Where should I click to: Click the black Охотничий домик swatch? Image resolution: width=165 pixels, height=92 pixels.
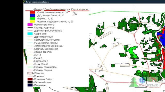coord(30,82)
